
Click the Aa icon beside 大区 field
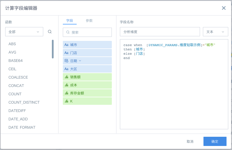[66, 69]
